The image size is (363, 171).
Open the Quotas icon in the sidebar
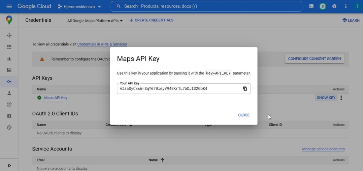(x=9, y=70)
